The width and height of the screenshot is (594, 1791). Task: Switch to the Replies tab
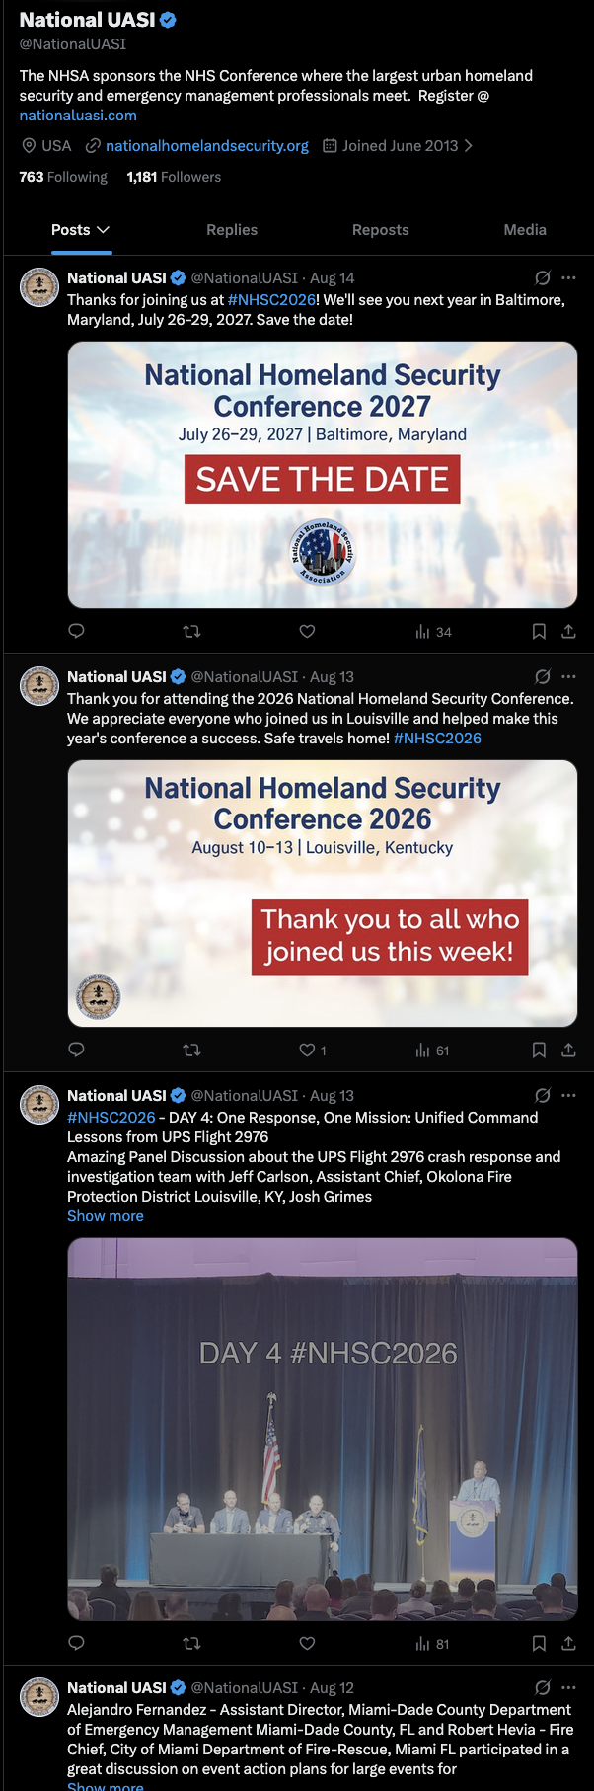pos(232,229)
